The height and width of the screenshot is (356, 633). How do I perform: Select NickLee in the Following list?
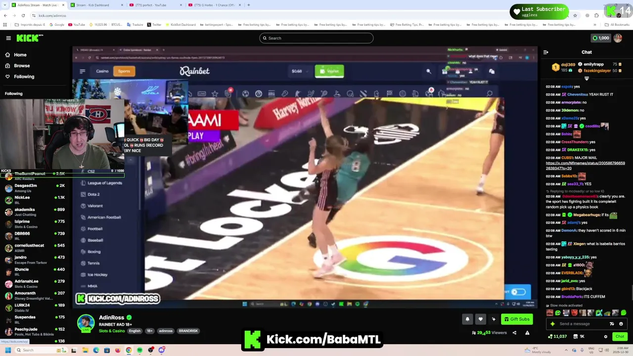point(35,199)
